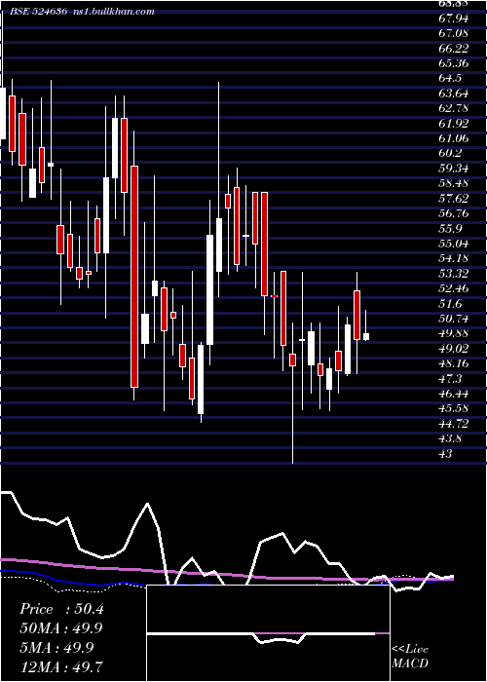This screenshot has width=487, height=682.
Task: Select the 57.62 price axis label
Action: click(x=454, y=199)
